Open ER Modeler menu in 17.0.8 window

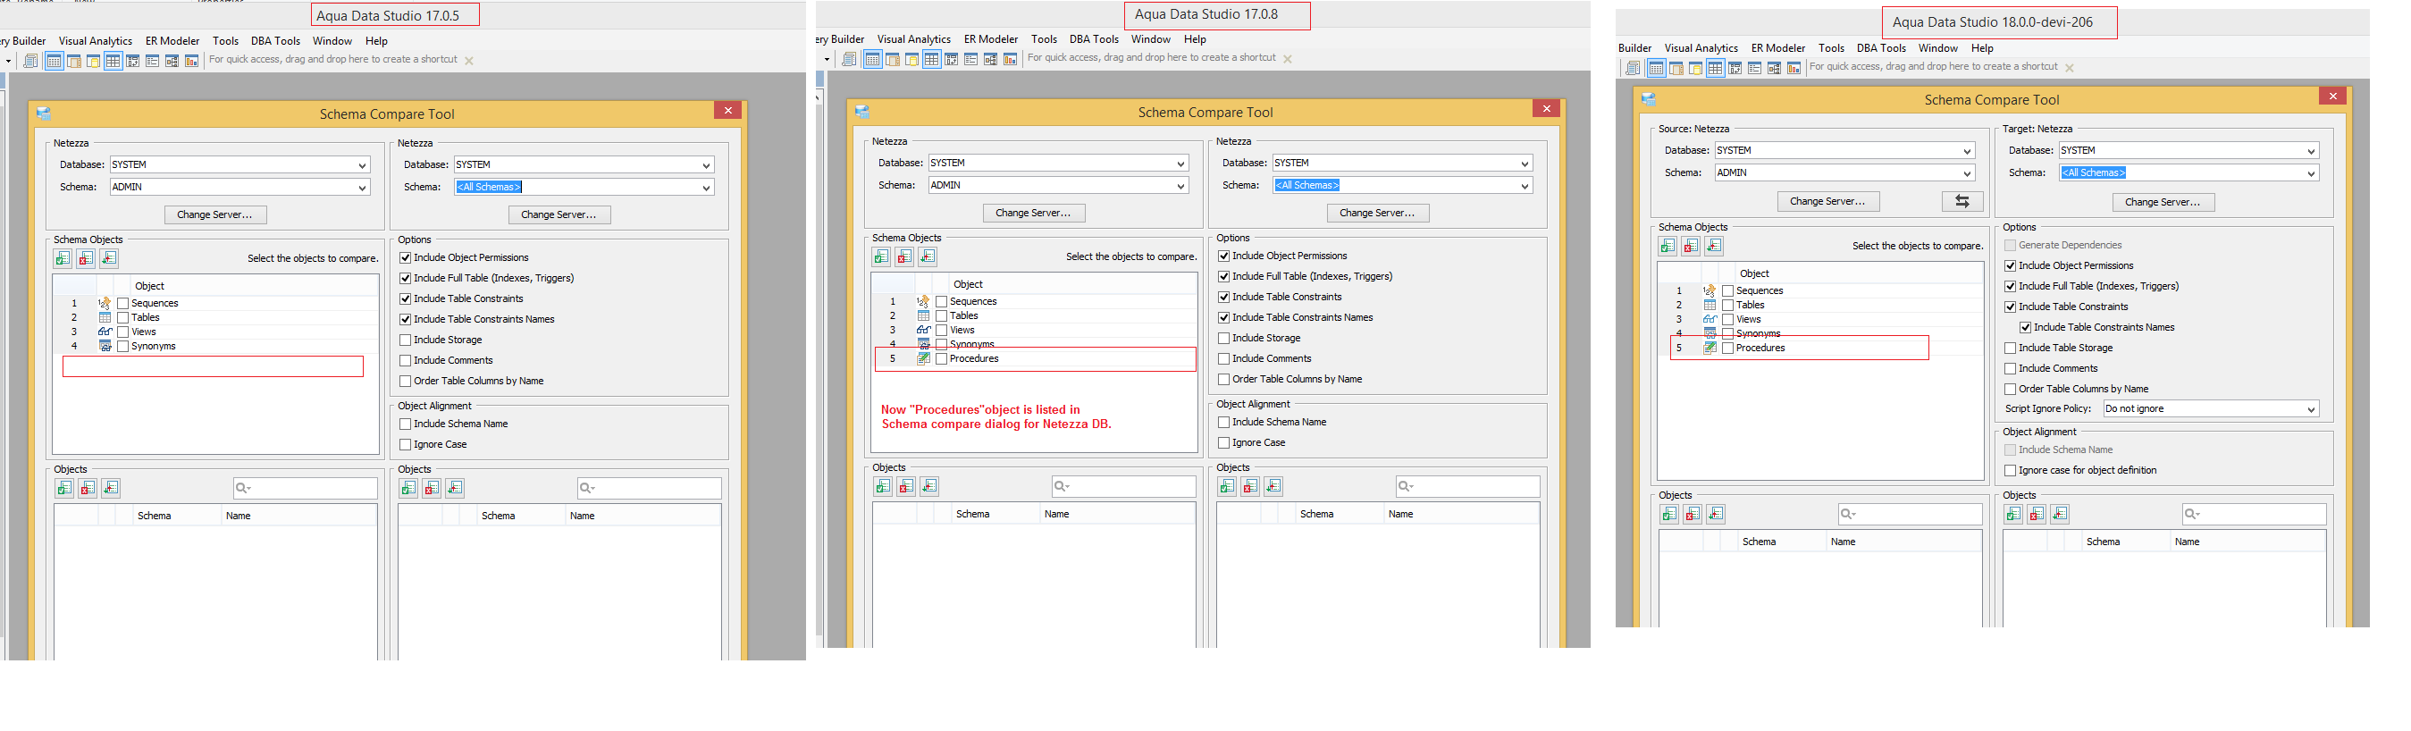point(990,39)
